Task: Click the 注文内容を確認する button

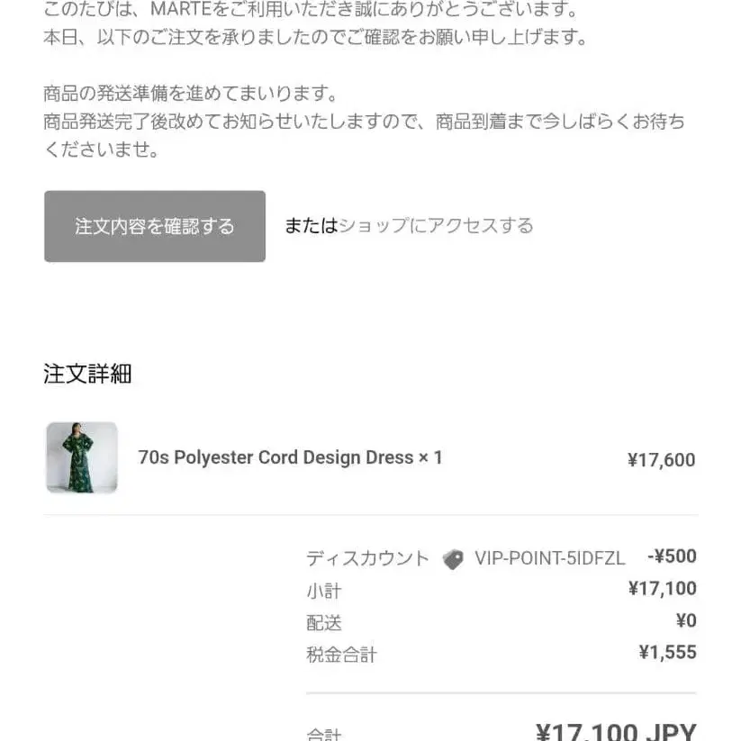Action: pyautogui.click(x=155, y=226)
